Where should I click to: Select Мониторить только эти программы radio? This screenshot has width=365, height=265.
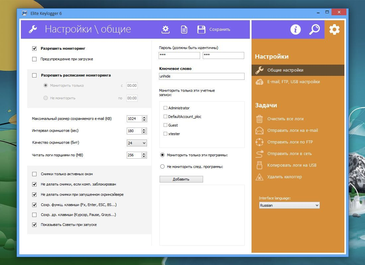click(x=163, y=155)
